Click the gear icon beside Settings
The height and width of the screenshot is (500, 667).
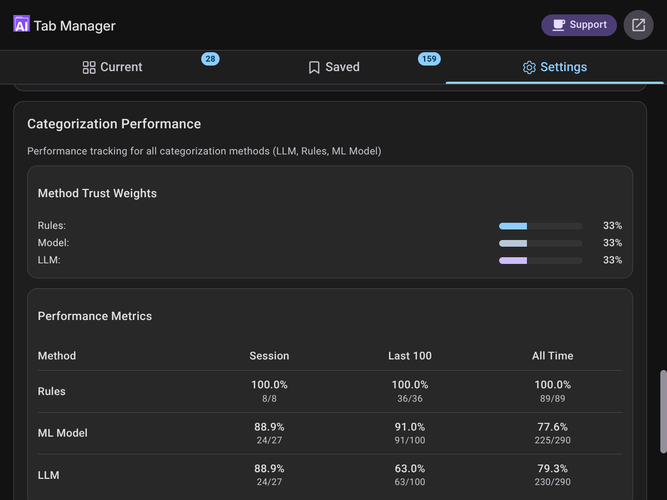tap(529, 67)
